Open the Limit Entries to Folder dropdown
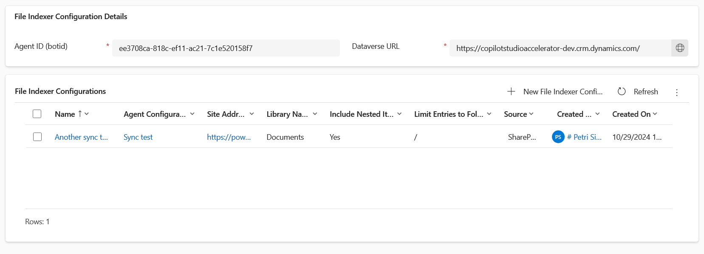The width and height of the screenshot is (704, 254). click(x=489, y=114)
